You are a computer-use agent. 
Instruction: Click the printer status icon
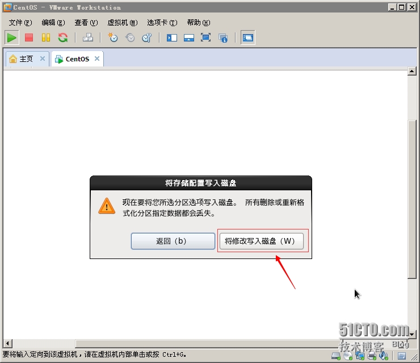pyautogui.click(x=372, y=356)
